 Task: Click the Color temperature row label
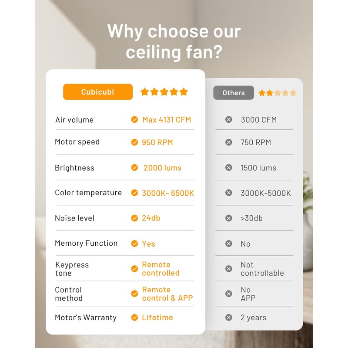click(x=88, y=193)
